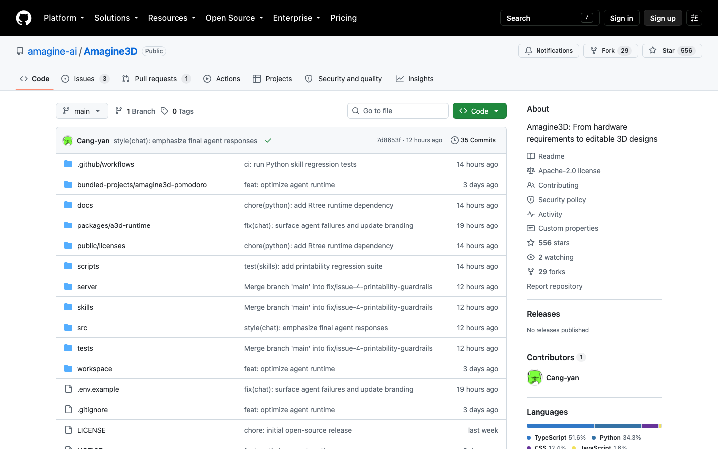The width and height of the screenshot is (718, 449).
Task: Focus the Go to file search field
Action: coord(398,111)
